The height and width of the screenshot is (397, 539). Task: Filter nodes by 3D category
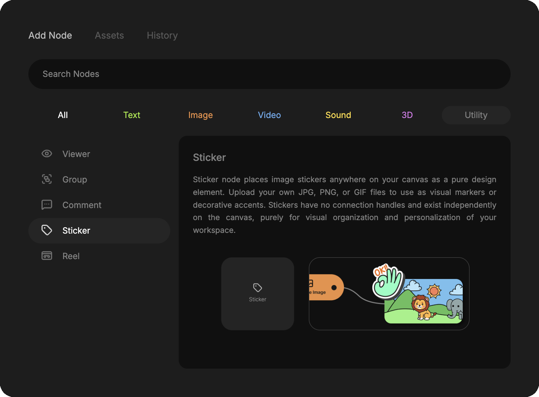[407, 115]
